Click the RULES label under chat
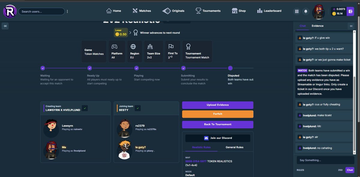 click(x=300, y=170)
